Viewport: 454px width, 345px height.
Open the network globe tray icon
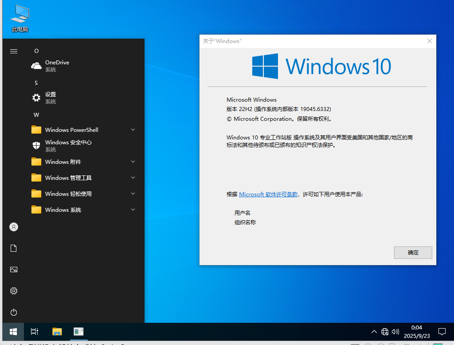click(x=385, y=332)
